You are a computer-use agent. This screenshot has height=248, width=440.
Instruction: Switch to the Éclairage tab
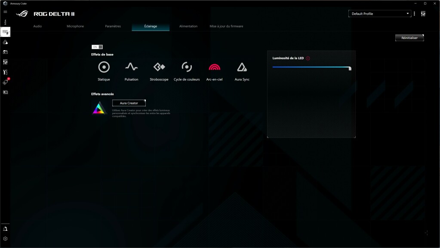coord(151,26)
